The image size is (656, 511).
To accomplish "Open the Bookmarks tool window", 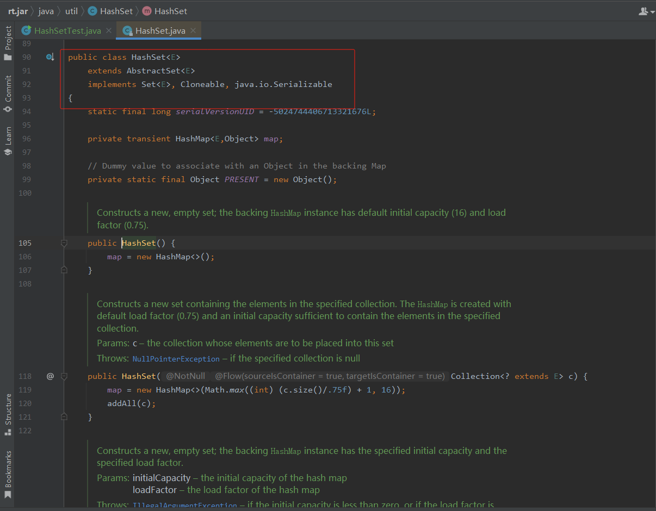I will coord(8,474).
